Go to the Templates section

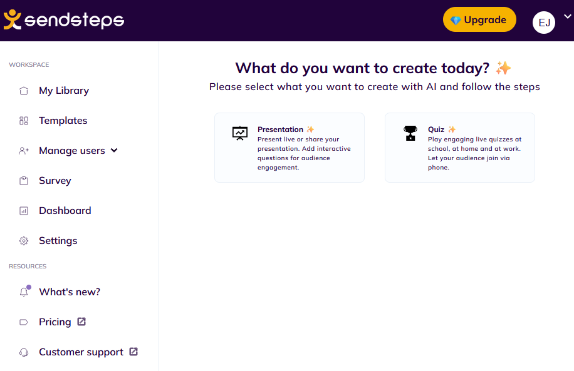[63, 121]
